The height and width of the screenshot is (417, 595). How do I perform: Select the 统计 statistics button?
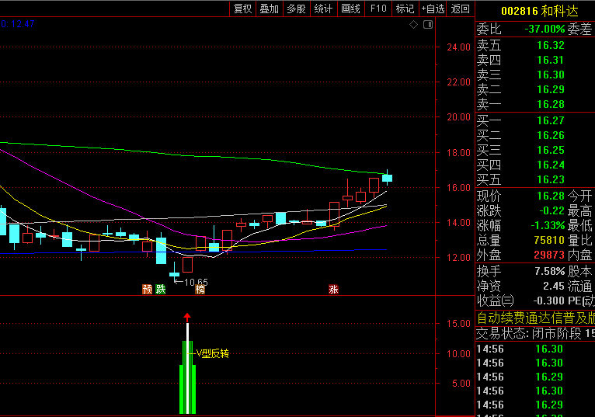[323, 9]
